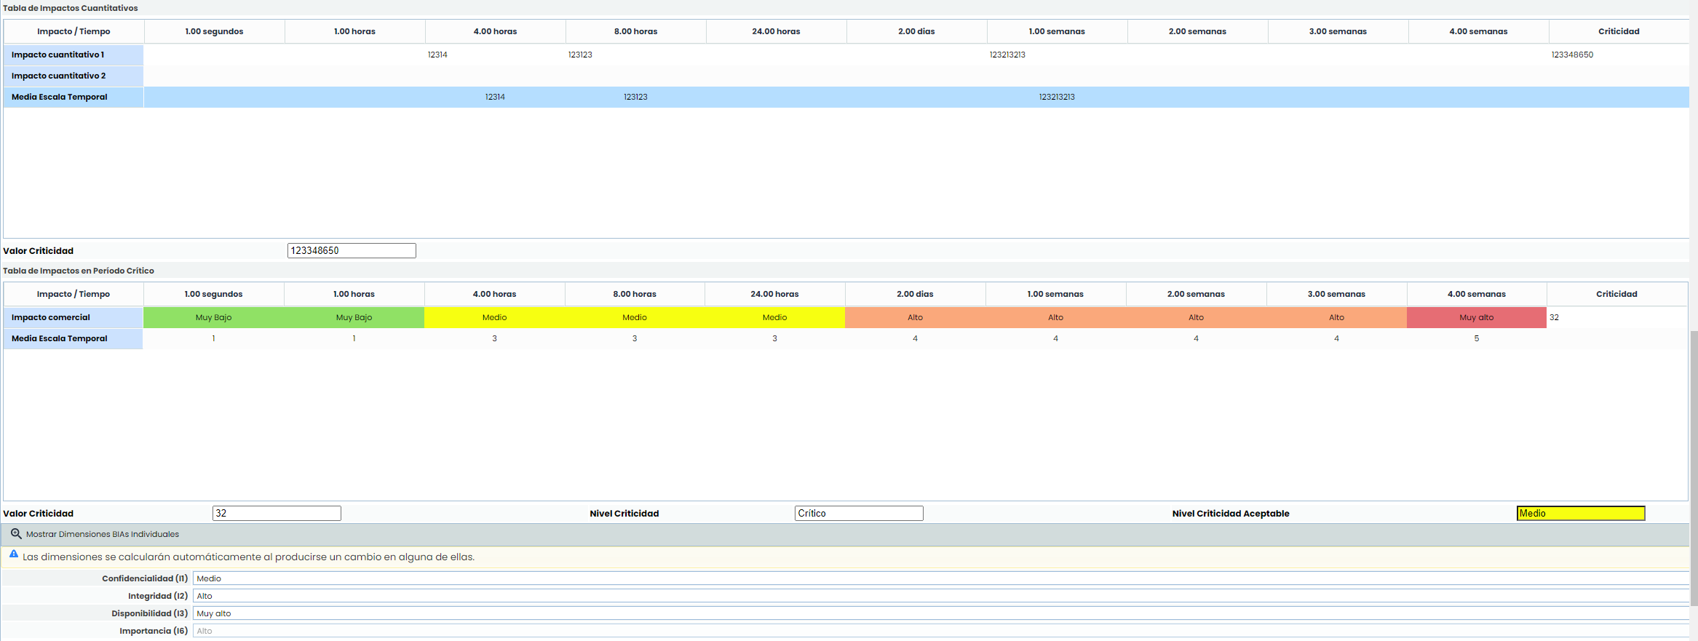The width and height of the screenshot is (1698, 641).
Task: Click the orange Alto cell under 2.00 dias
Action: click(x=915, y=318)
